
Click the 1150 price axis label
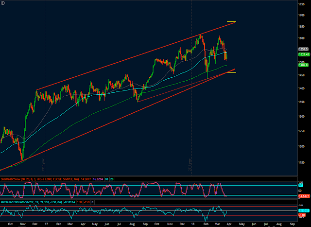point(301,162)
